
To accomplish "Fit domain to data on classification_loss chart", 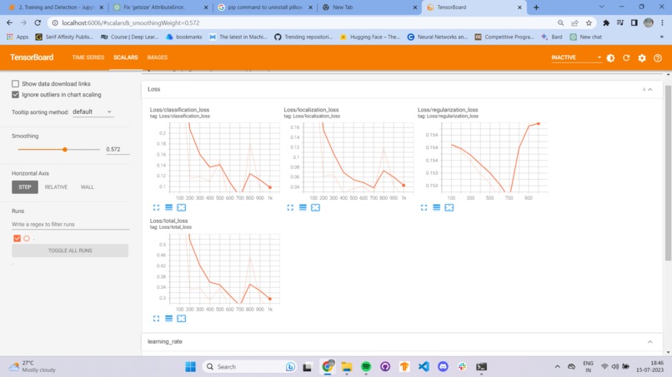I will point(182,207).
